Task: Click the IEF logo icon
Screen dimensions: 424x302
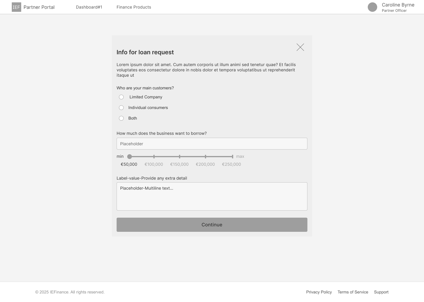Action: pyautogui.click(x=16, y=7)
